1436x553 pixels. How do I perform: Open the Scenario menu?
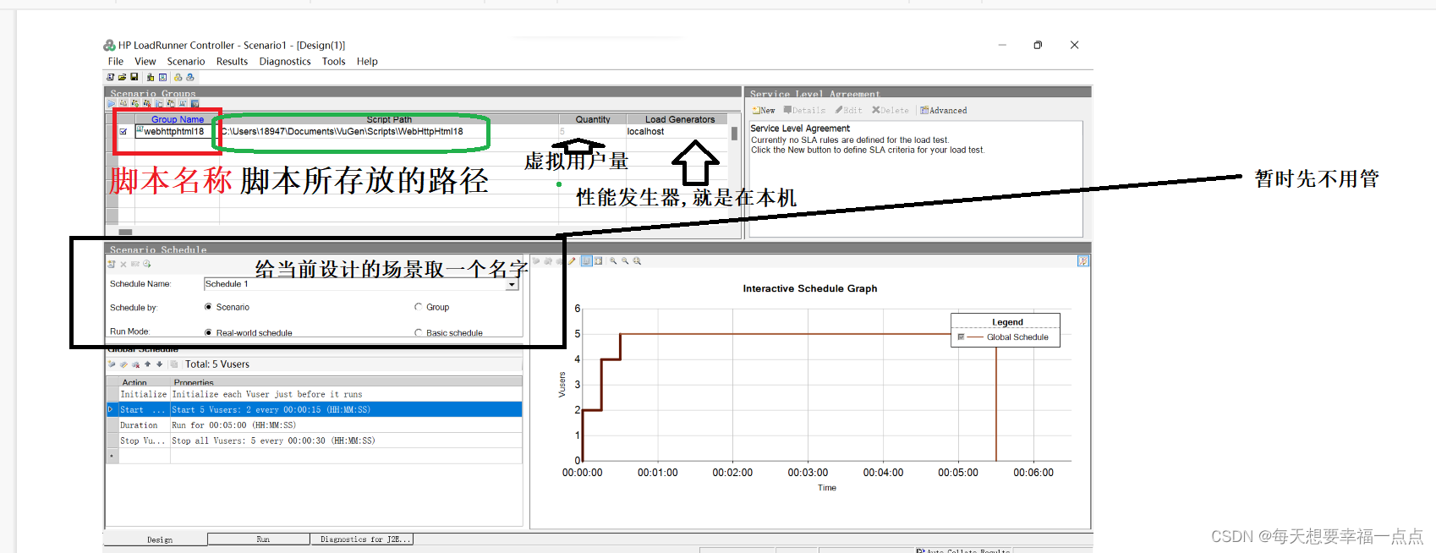(x=186, y=62)
